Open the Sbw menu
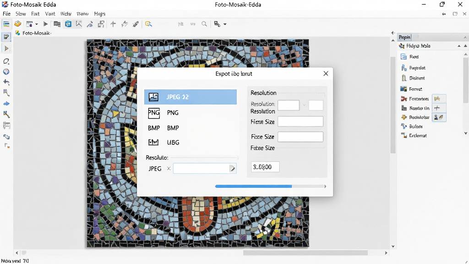469x264 pixels. (21, 14)
